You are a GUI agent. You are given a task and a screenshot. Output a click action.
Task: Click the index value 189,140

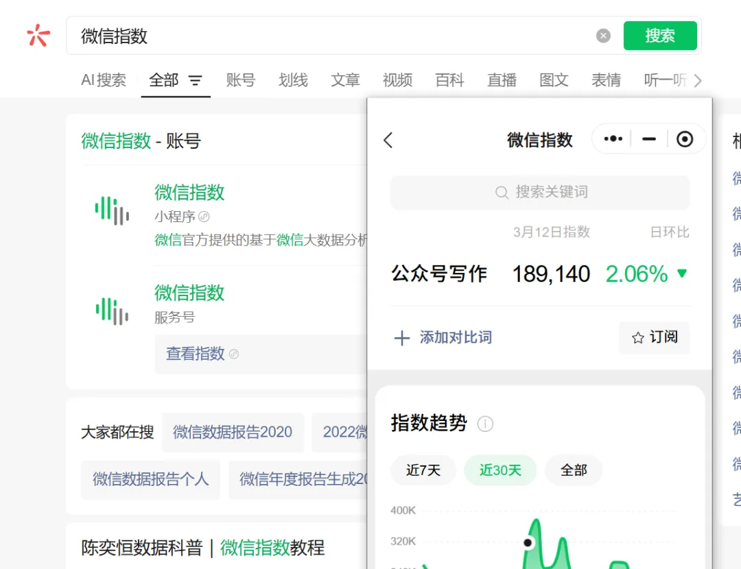551,274
